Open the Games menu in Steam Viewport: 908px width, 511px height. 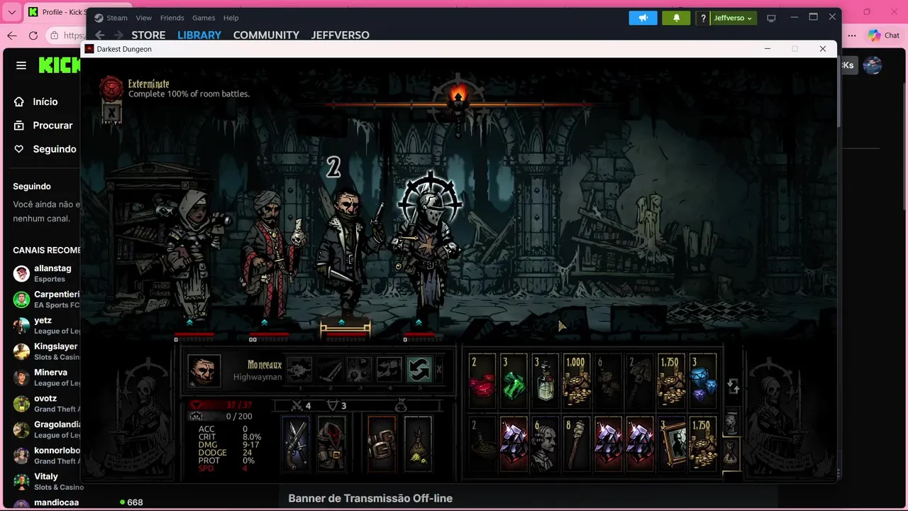[x=204, y=18]
